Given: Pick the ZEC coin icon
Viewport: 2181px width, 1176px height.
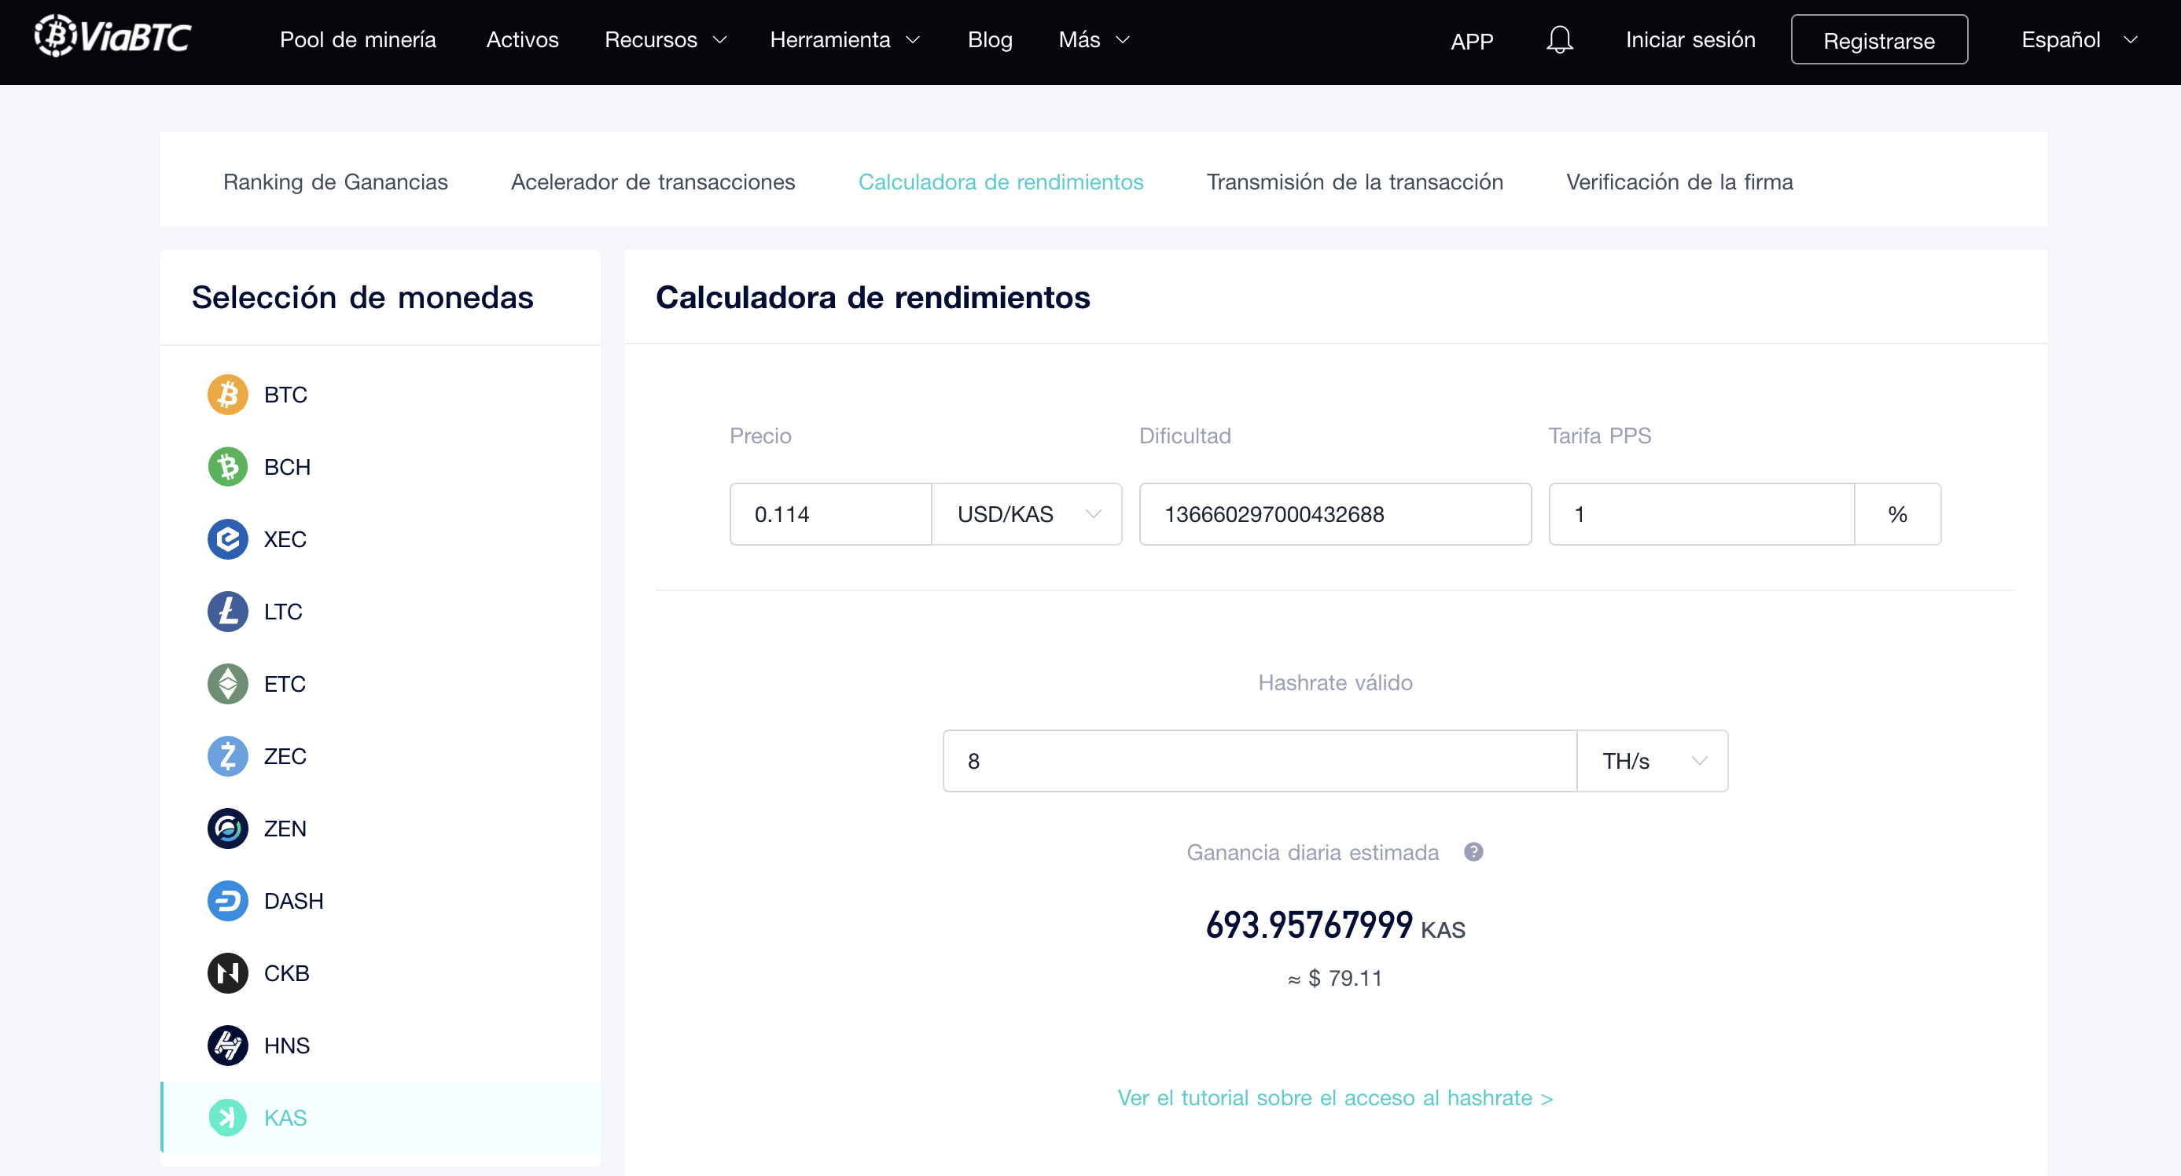Looking at the screenshot, I should (x=227, y=756).
